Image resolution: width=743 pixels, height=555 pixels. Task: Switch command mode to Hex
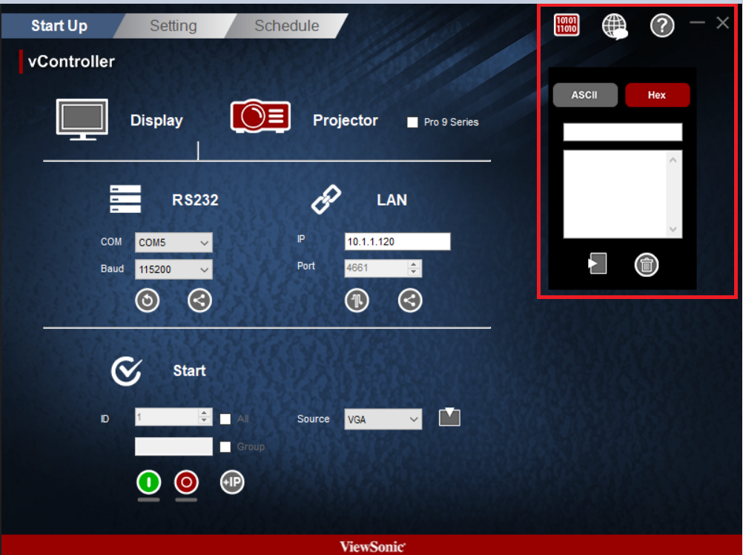coord(657,95)
